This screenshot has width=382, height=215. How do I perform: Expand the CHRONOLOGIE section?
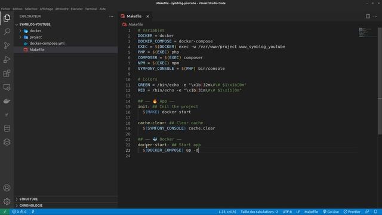(x=66, y=205)
